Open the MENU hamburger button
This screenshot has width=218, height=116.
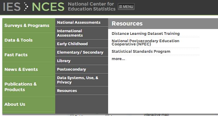coord(126,7)
